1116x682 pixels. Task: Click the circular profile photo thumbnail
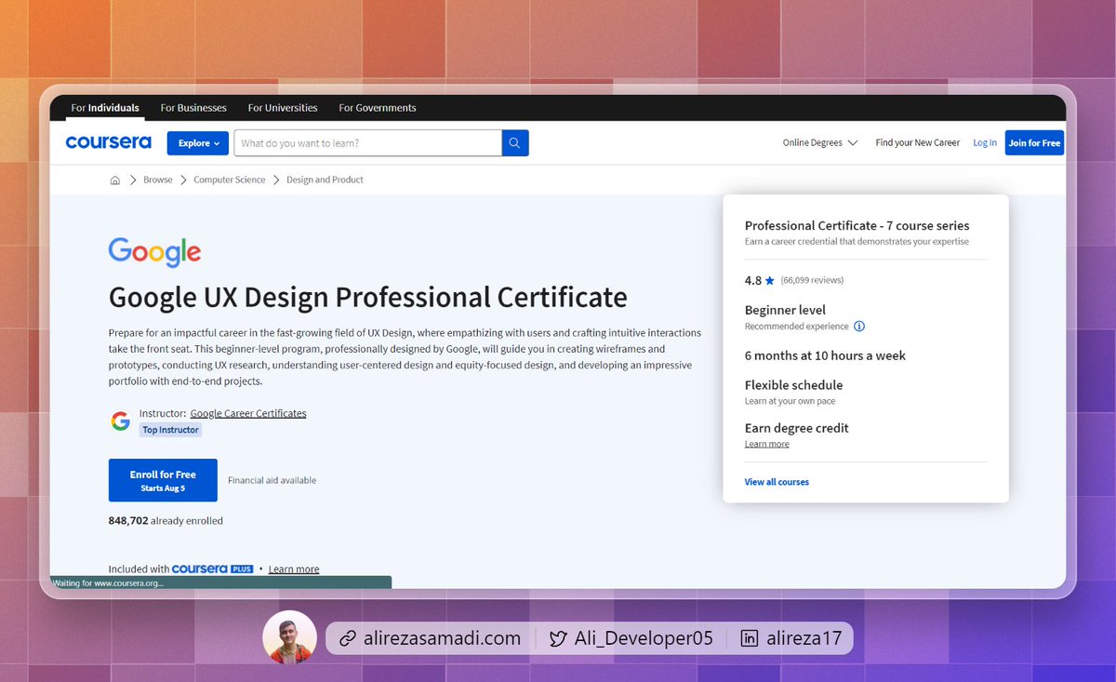pos(289,638)
